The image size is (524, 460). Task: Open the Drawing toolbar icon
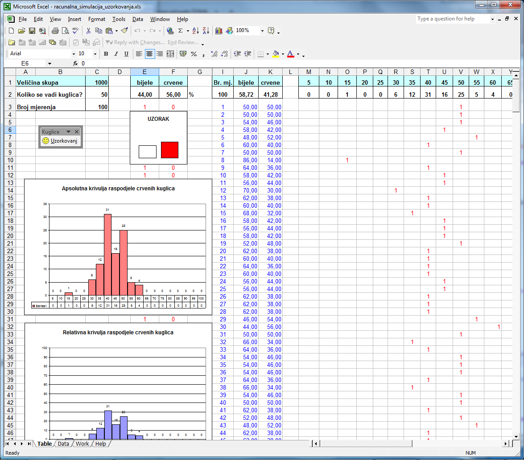[229, 31]
